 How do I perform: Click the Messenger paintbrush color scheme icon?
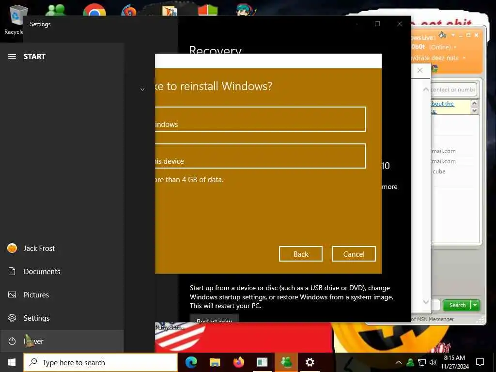(443, 34)
